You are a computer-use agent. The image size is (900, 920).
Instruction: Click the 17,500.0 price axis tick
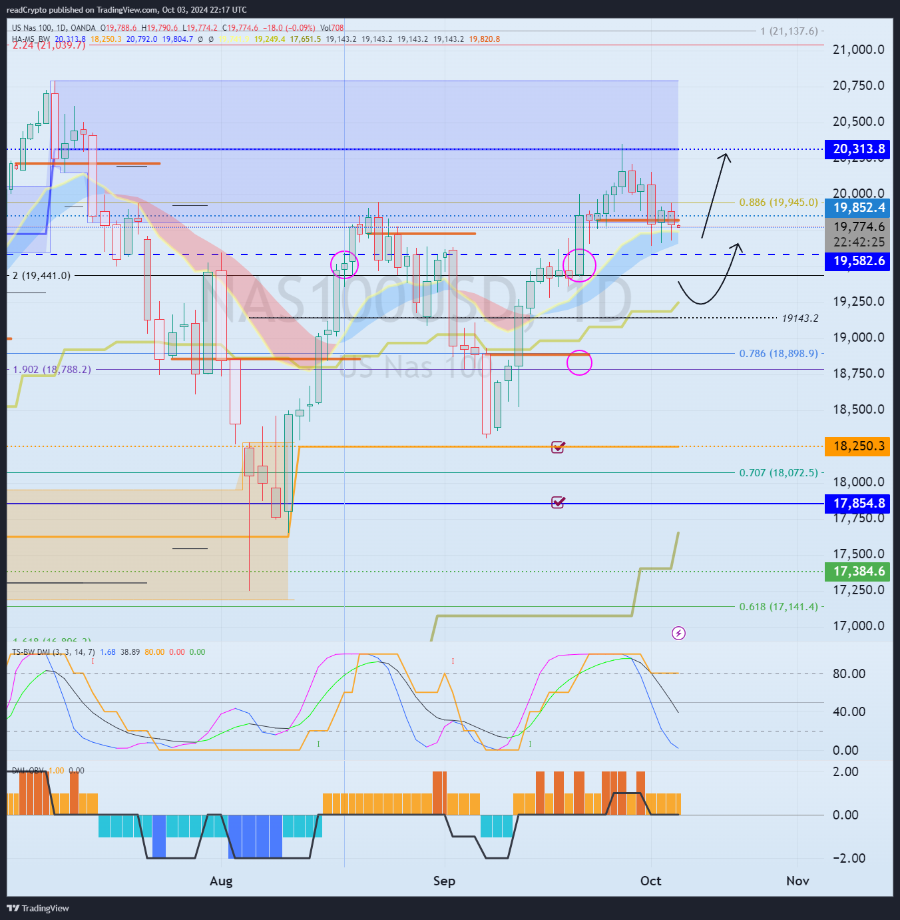(859, 554)
